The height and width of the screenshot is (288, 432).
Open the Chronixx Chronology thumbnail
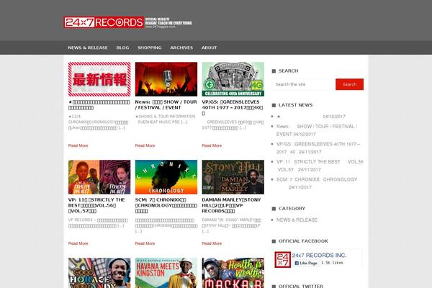[166, 177]
